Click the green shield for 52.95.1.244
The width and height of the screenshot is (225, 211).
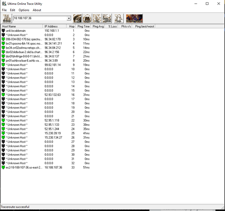3,129
